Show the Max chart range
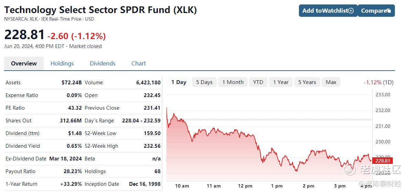This screenshot has width=409, height=193. [x=331, y=82]
